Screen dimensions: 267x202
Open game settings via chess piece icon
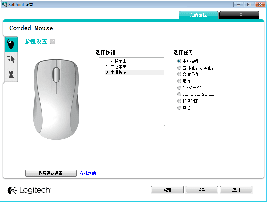click(10, 74)
